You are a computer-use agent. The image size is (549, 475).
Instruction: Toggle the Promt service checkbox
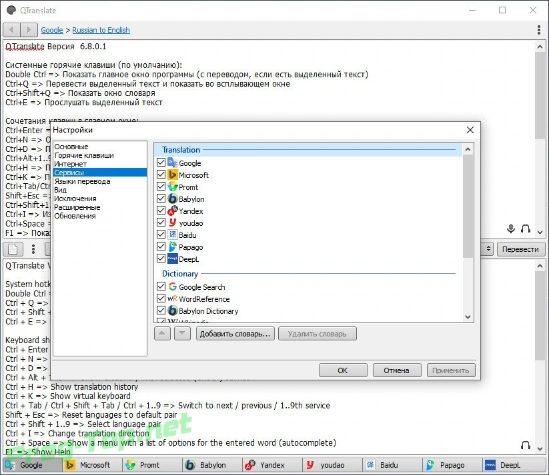161,186
